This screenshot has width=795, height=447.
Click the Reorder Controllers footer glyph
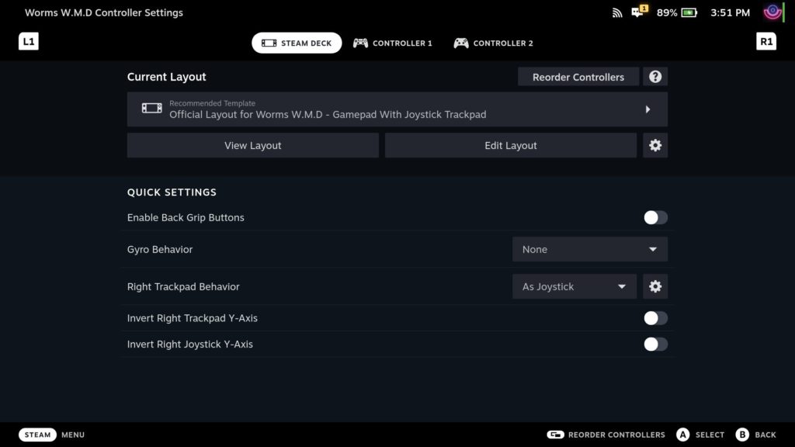coord(555,435)
